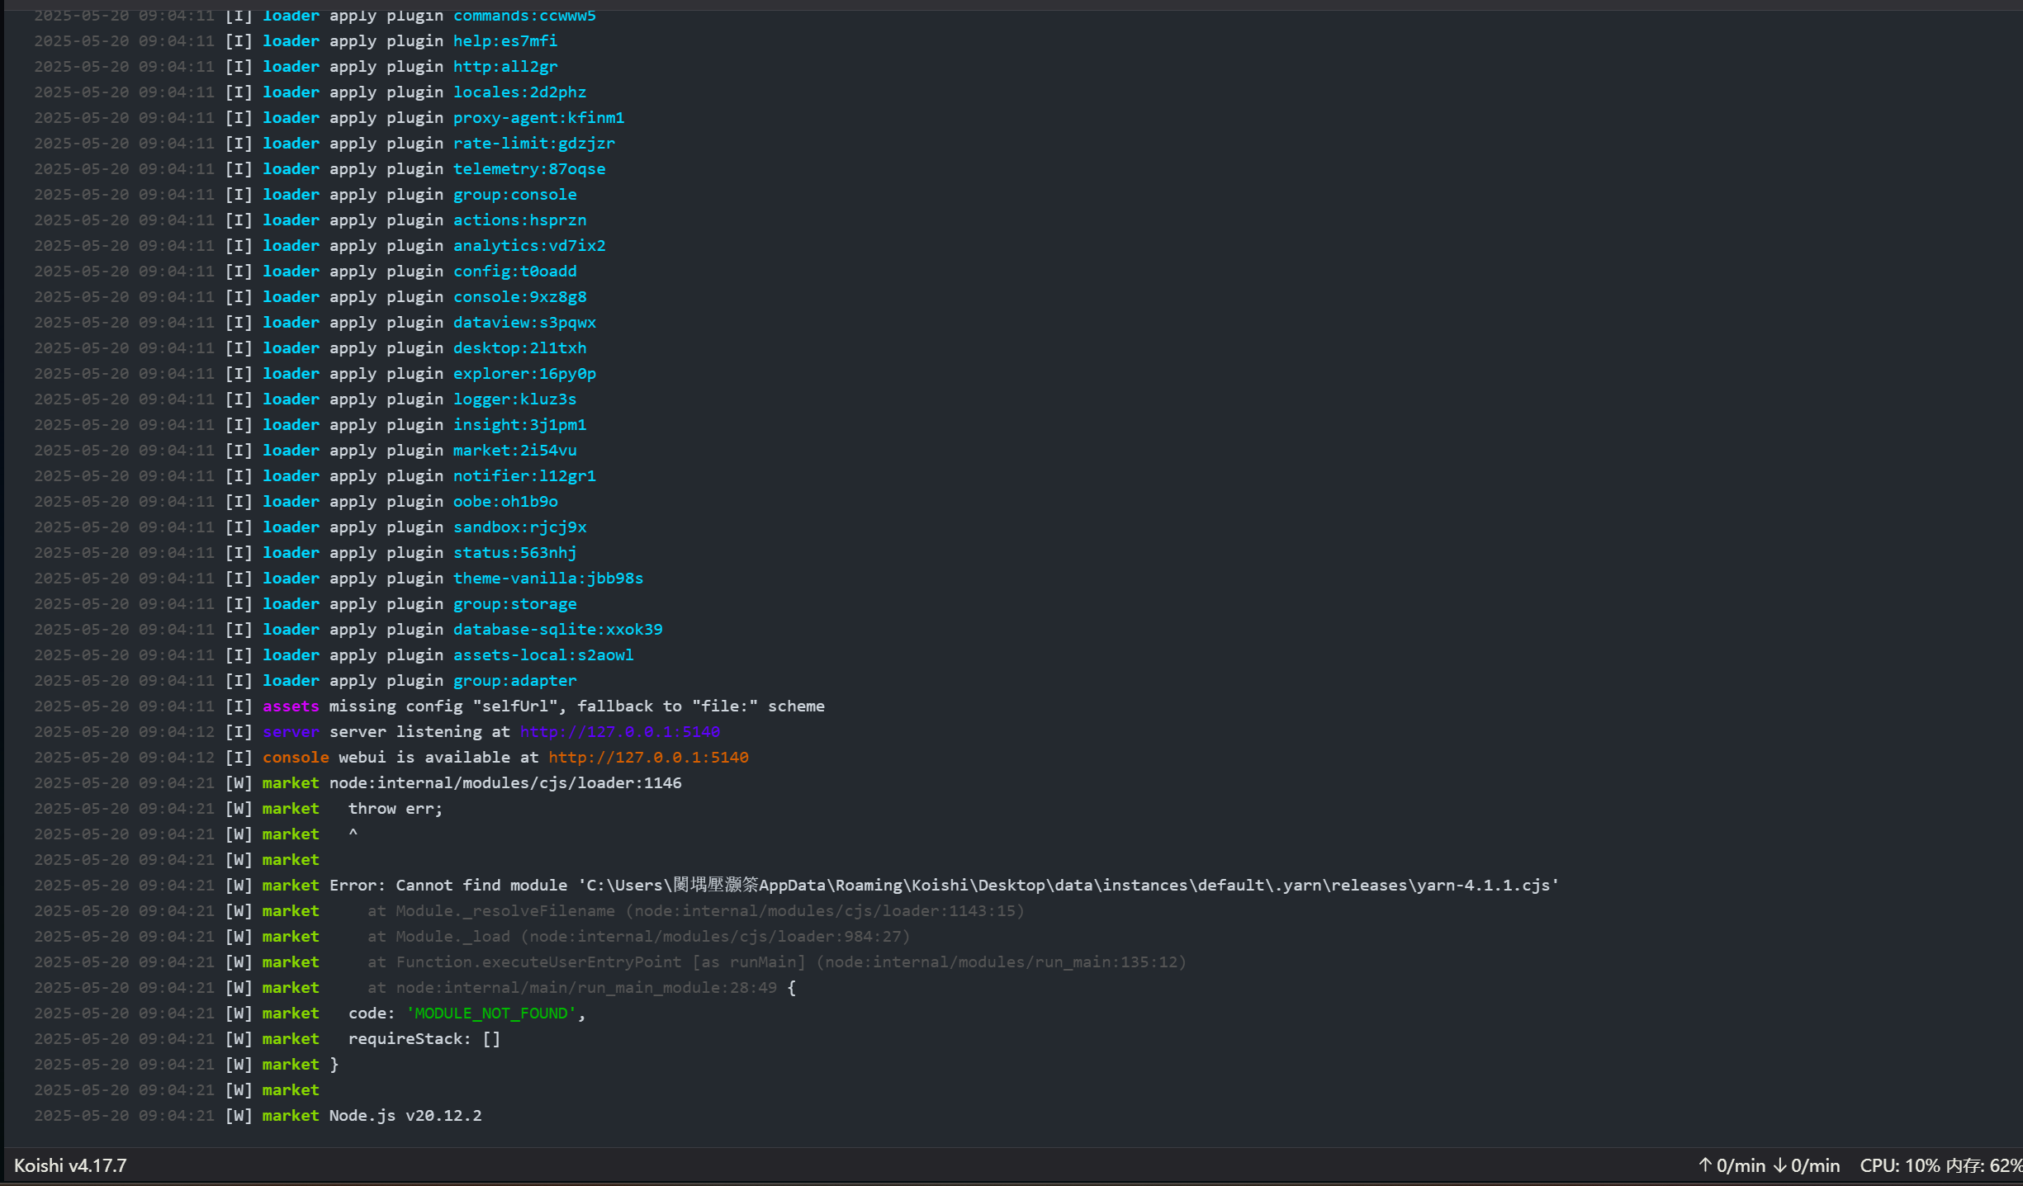Select the plugin name http:all2gr
Image resolution: width=2023 pixels, height=1186 pixels.
[x=505, y=66]
